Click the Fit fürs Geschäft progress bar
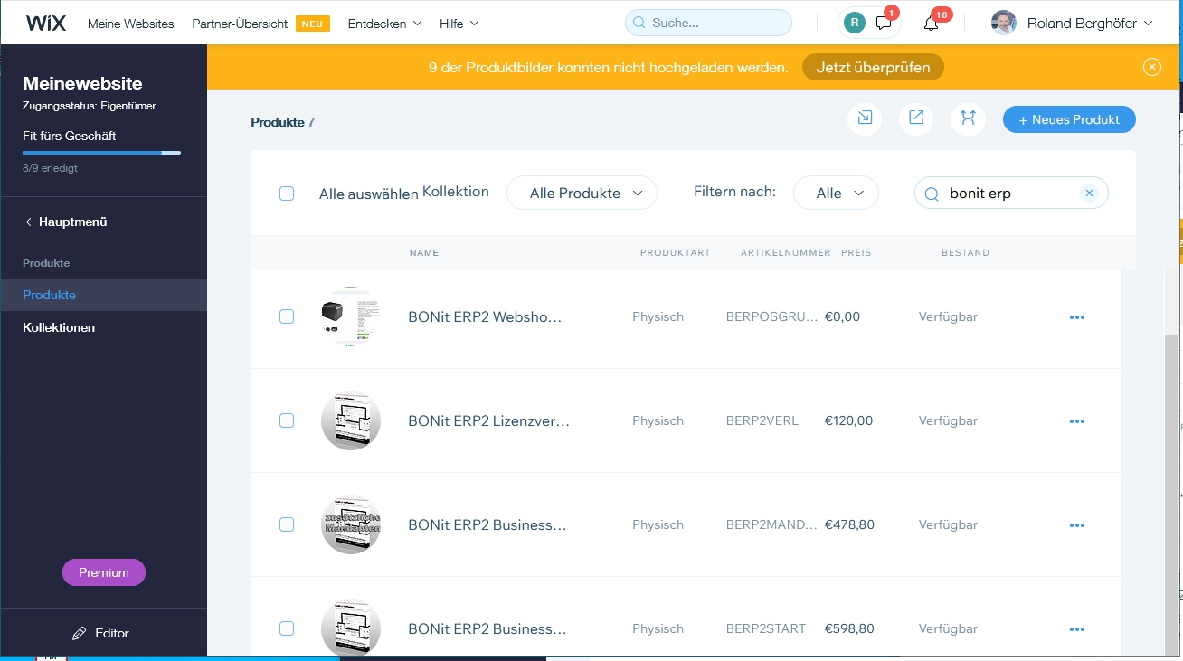Viewport: 1183px width, 661px height. pos(101,153)
